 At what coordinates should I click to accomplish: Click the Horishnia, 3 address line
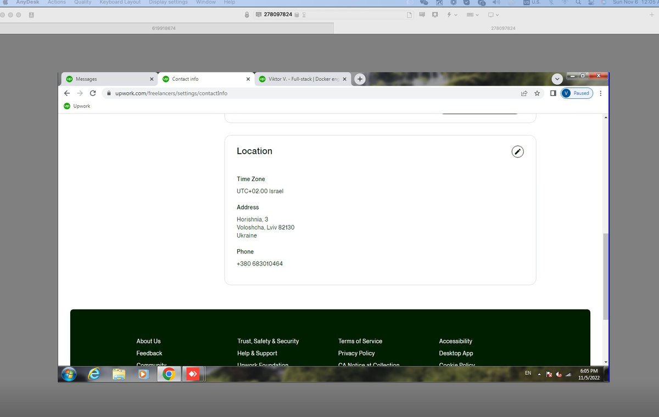[253, 219]
